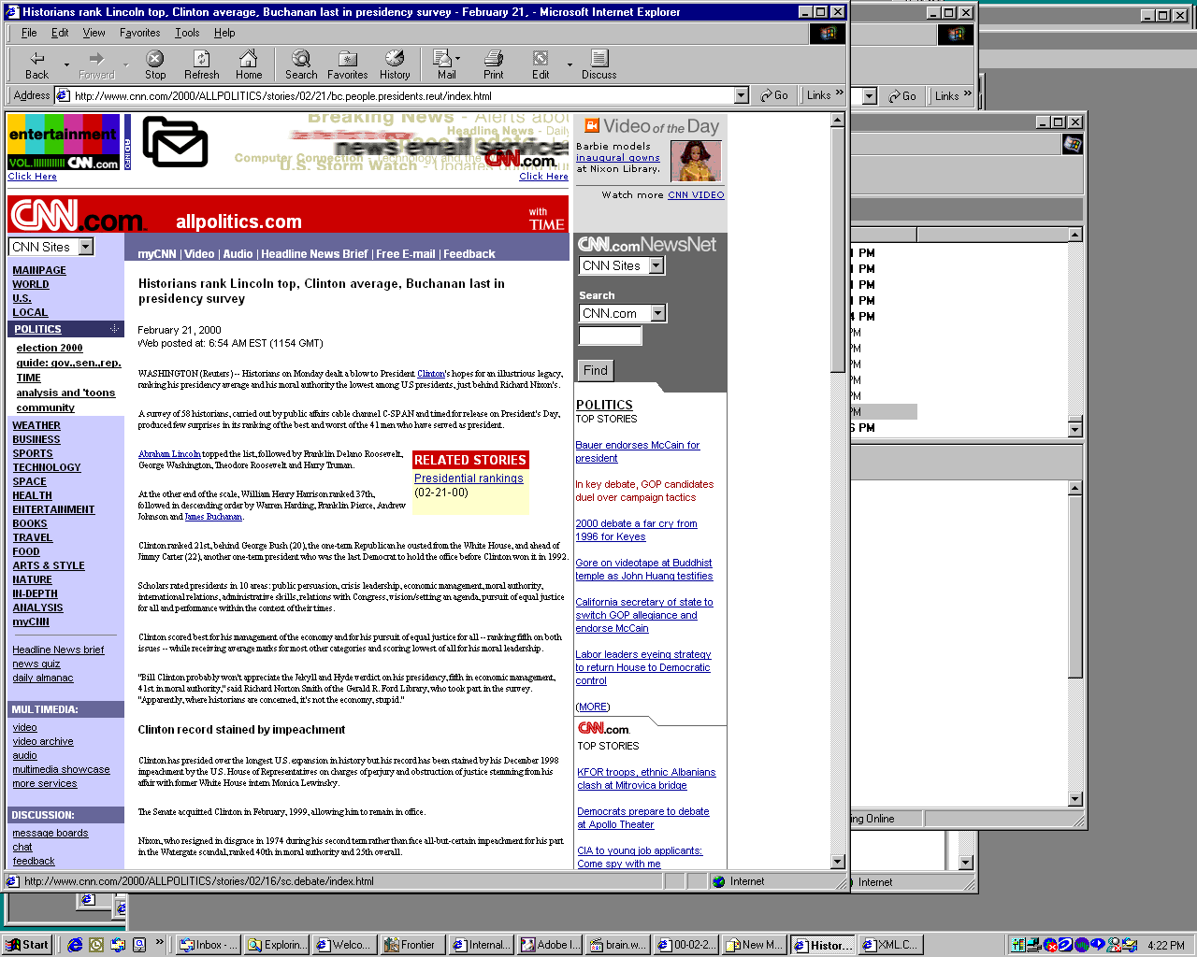
Task: Click the page scrollbar up arrow
Action: click(x=838, y=120)
